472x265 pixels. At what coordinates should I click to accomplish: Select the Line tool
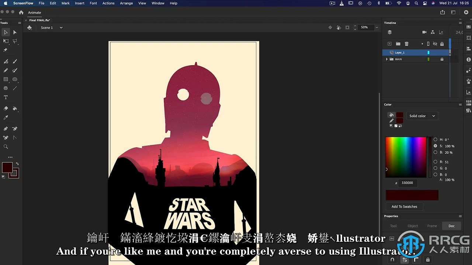15,88
